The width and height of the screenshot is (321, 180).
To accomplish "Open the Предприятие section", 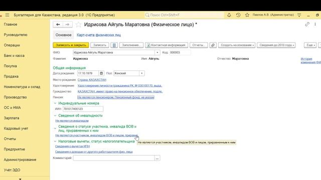I will [x=15, y=149].
